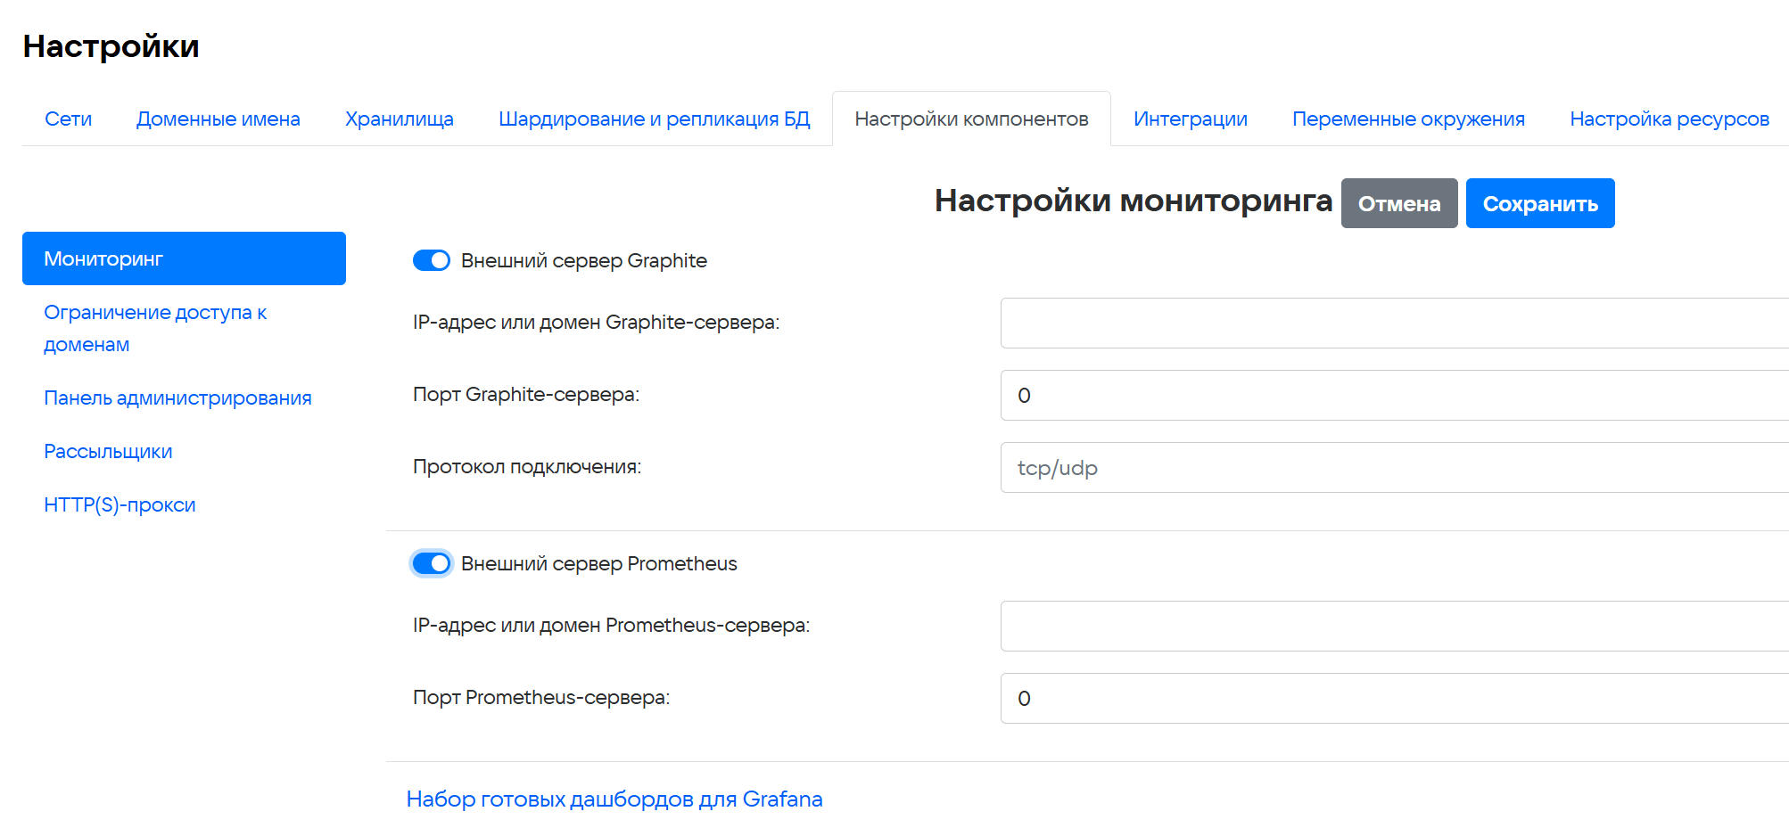Select Мониторинг in the sidebar

point(184,258)
